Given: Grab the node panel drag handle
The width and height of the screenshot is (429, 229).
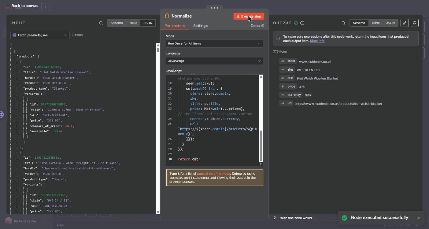Looking at the screenshot, I should (214, 8).
